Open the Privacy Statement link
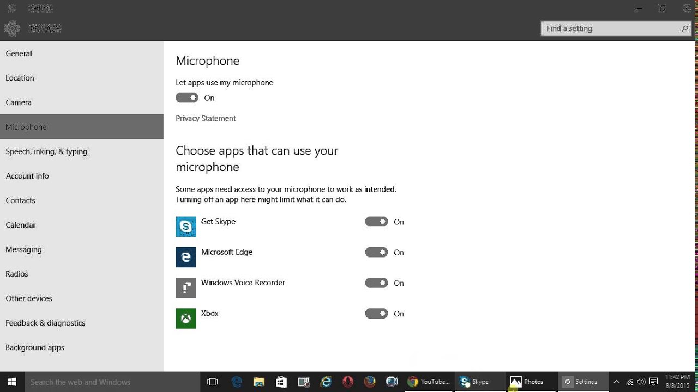Image resolution: width=698 pixels, height=392 pixels. (x=206, y=118)
